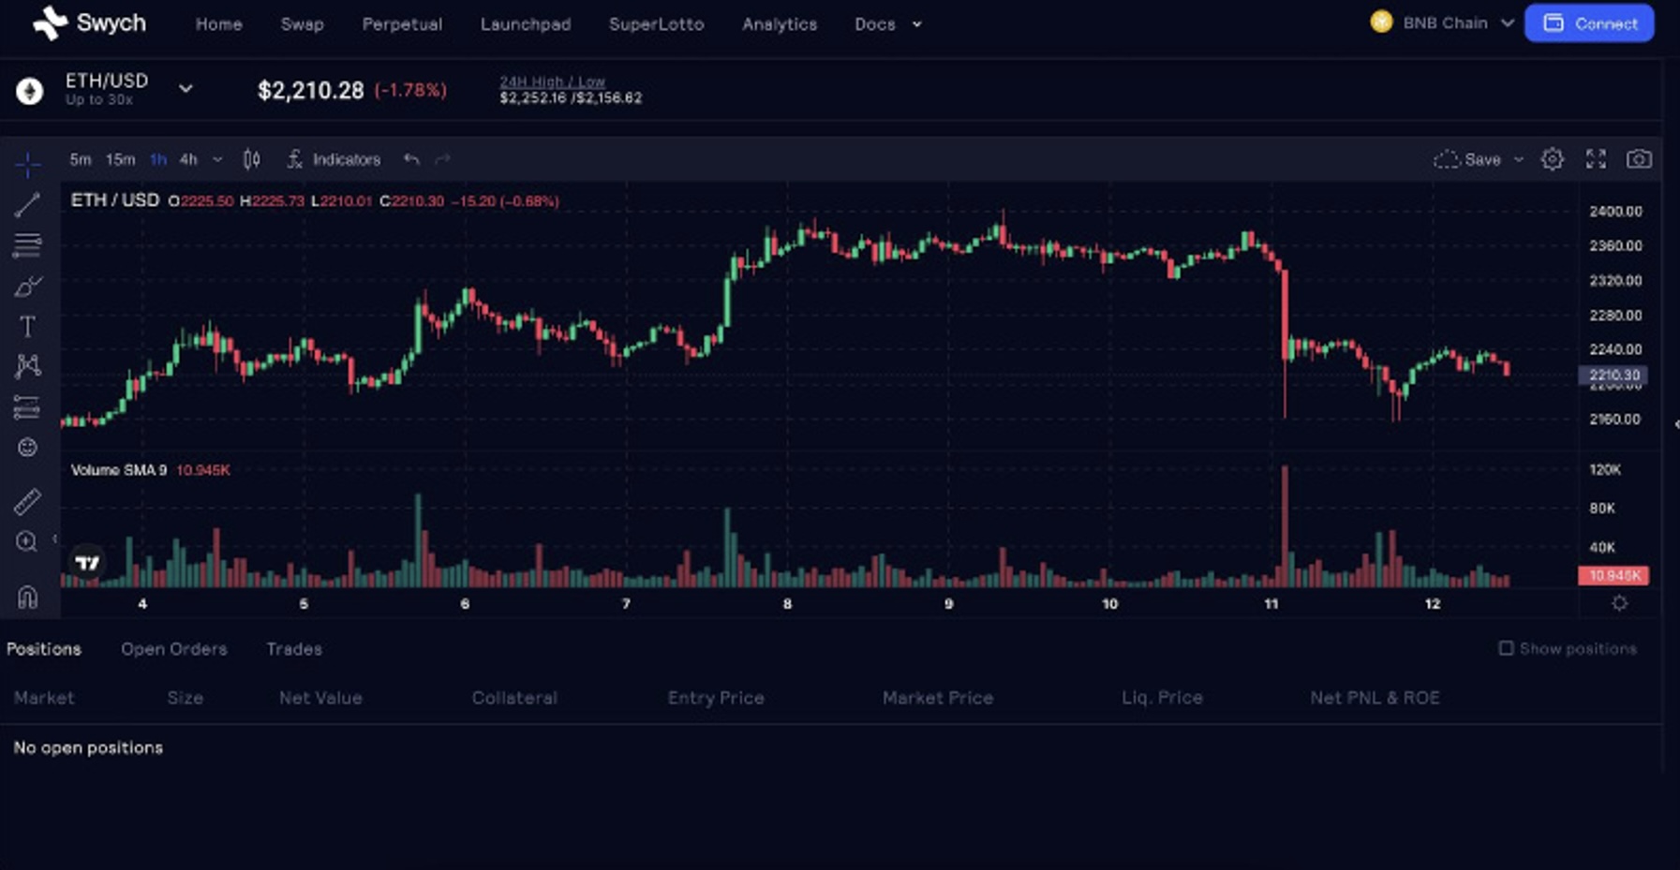
Task: Open the brush drawing tool
Action: pos(27,287)
